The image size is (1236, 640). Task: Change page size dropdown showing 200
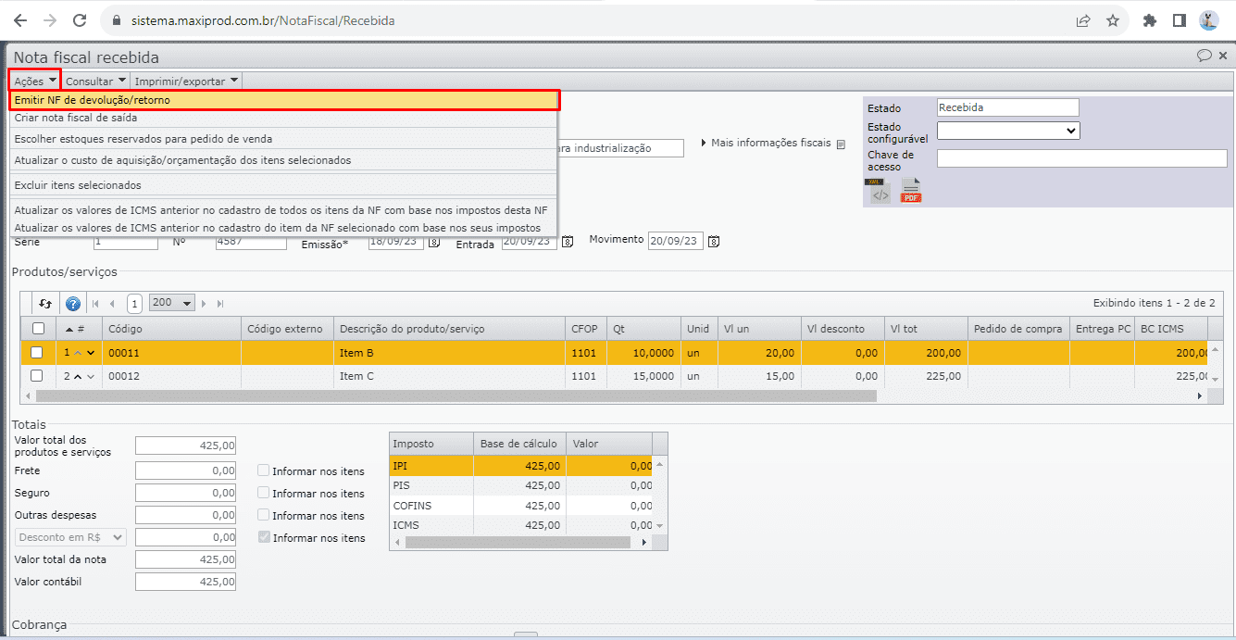tap(172, 303)
